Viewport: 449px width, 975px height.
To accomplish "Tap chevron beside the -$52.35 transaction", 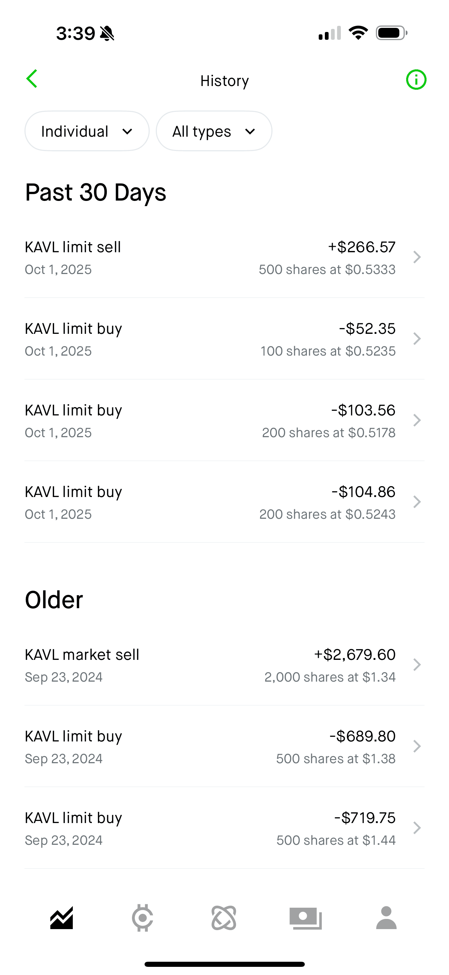I will click(x=417, y=339).
